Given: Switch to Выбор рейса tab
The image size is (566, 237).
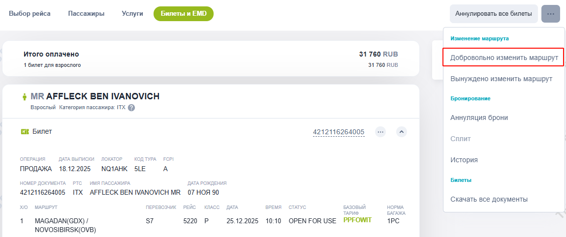Looking at the screenshot, I should pos(30,14).
